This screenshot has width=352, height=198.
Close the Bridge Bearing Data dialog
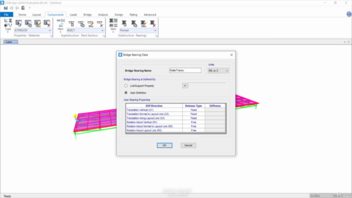point(232,55)
